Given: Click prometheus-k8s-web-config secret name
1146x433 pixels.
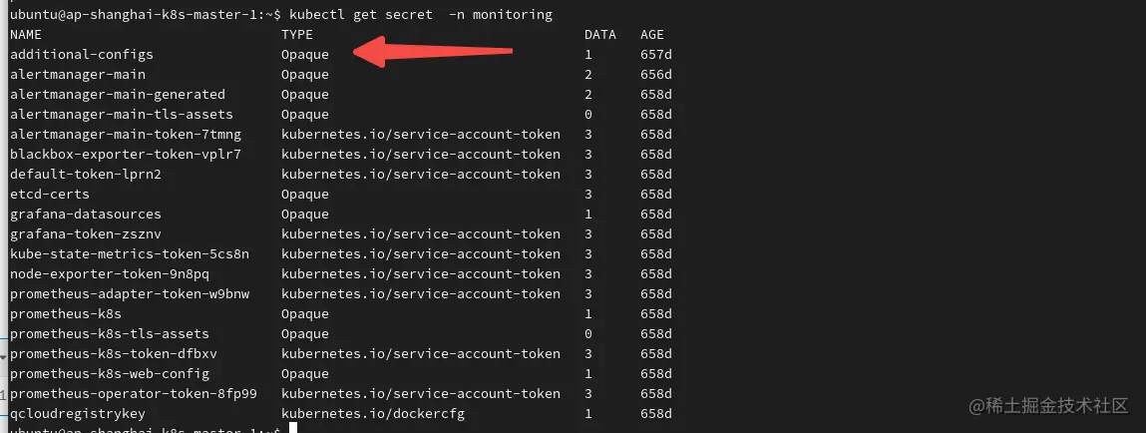Looking at the screenshot, I should tap(110, 374).
